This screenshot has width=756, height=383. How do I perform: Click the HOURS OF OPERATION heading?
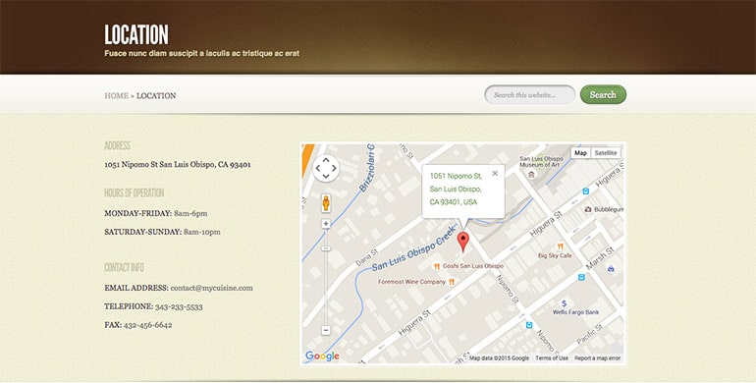tap(135, 192)
